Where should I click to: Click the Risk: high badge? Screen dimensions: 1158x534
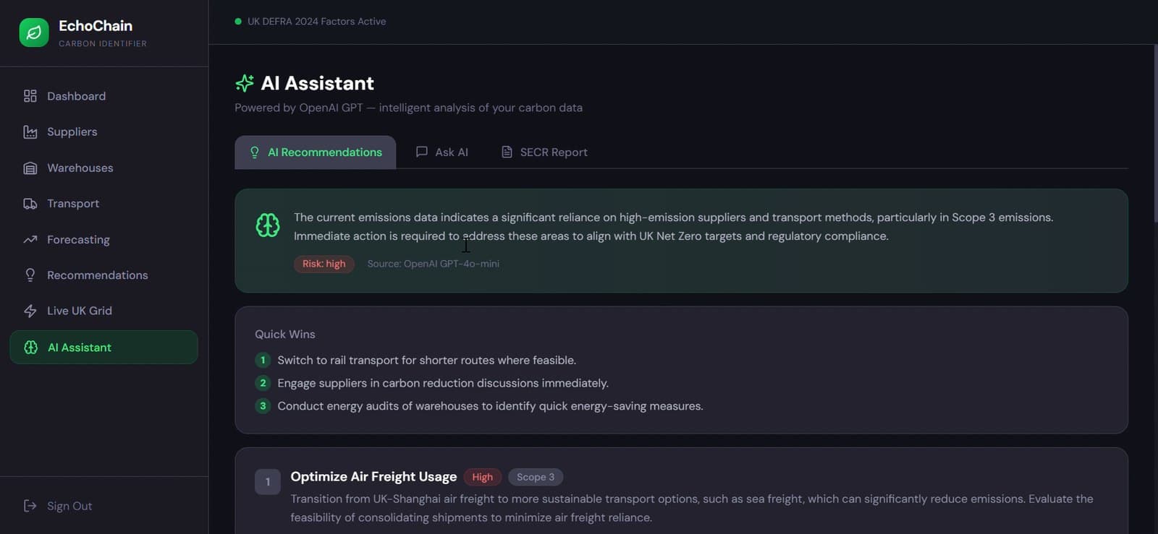click(324, 264)
